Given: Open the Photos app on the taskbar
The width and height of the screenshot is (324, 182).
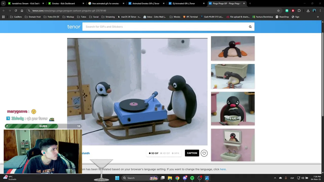Looking at the screenshot, I should 207,178.
